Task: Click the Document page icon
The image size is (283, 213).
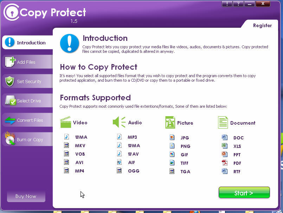Action: [223, 123]
